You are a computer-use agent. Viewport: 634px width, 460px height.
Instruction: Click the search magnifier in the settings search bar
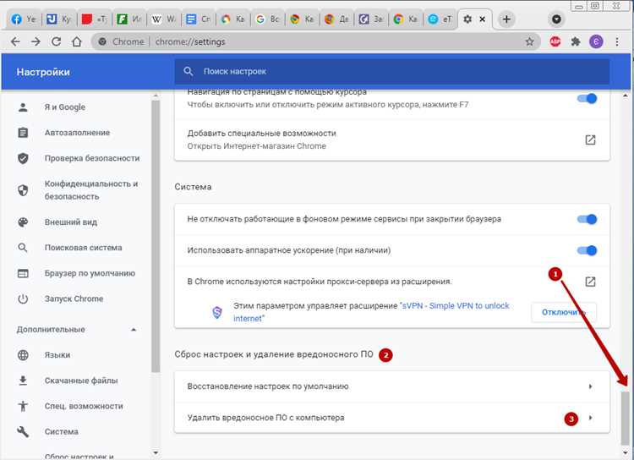(x=188, y=71)
